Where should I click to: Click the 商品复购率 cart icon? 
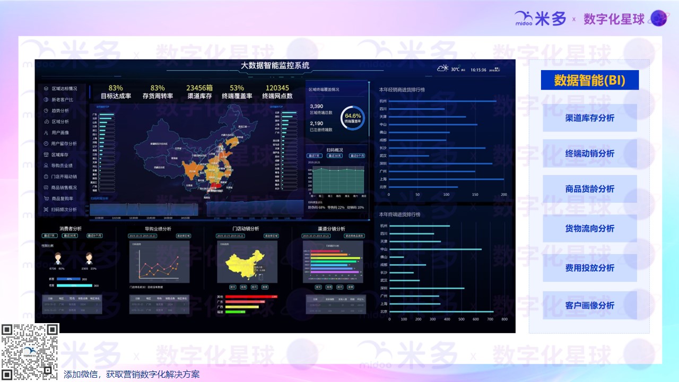pos(46,198)
